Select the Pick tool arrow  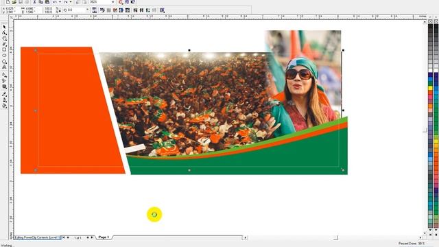click(x=4, y=27)
